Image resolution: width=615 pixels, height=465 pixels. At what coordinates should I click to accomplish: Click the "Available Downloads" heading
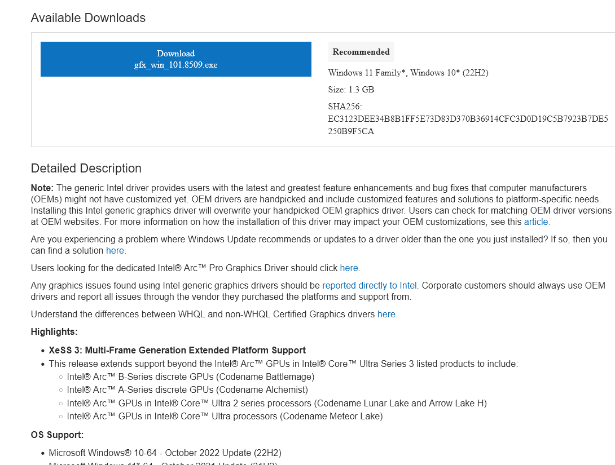pyautogui.click(x=88, y=18)
